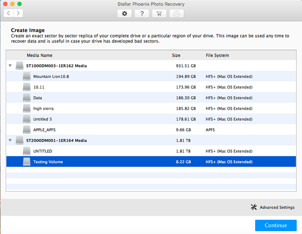Click the high sierra volume icon
The width and height of the screenshot is (302, 234).
click(x=27, y=108)
